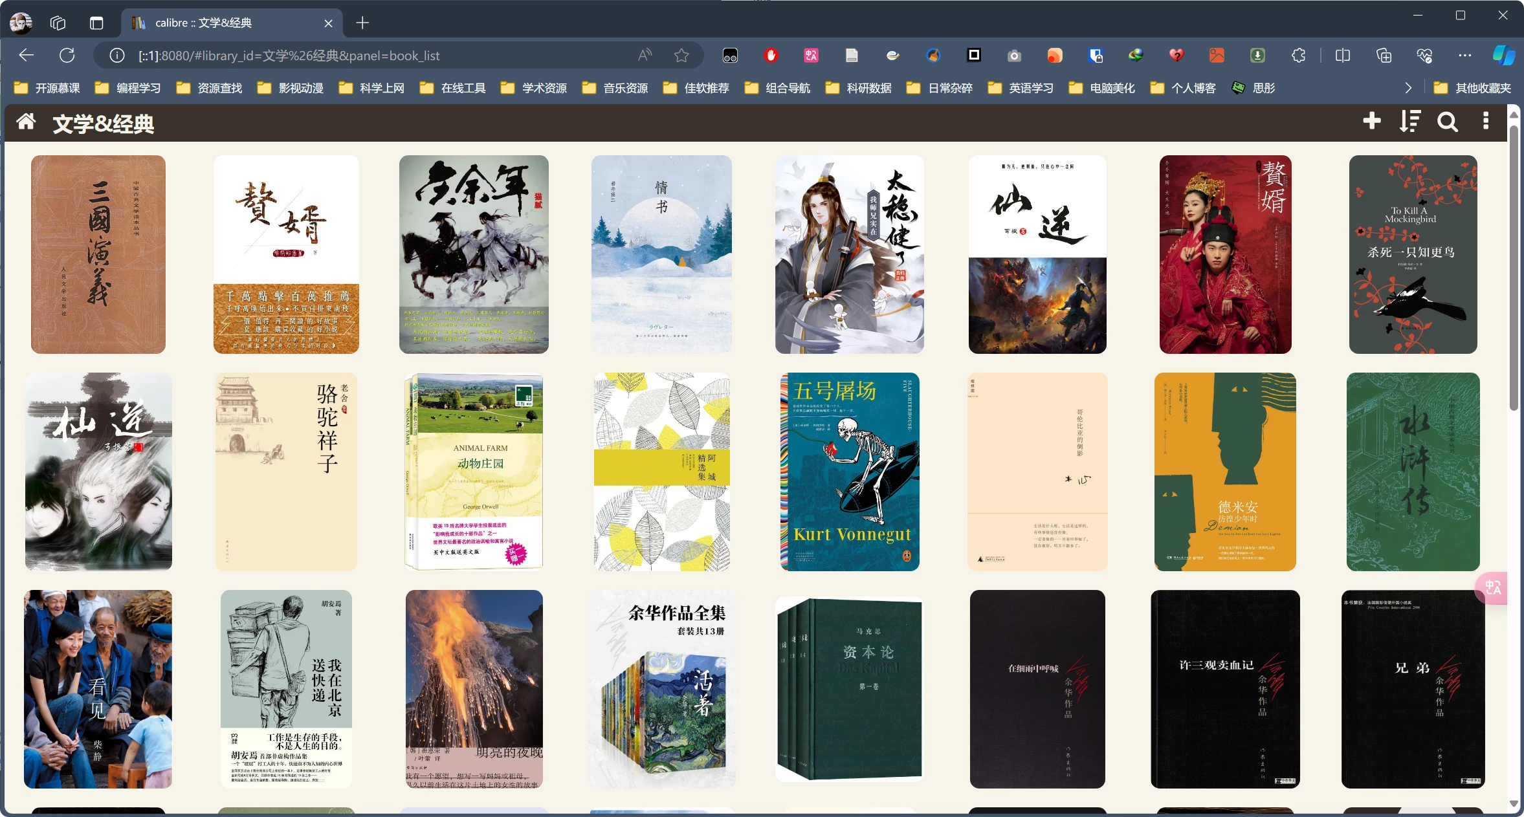Open the 资源查找 bookmarks folder

pos(209,88)
